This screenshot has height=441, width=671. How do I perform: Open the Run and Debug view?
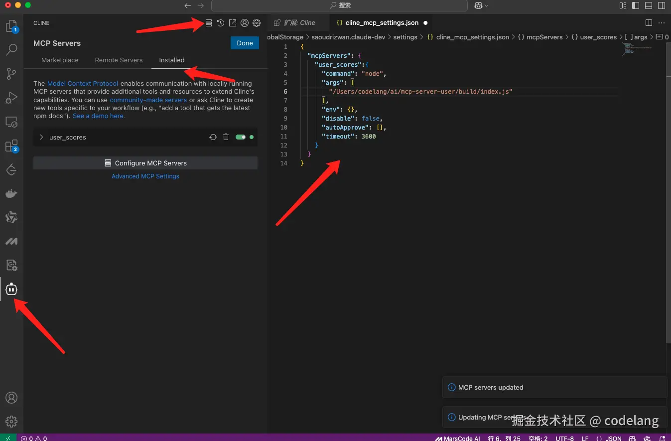tap(11, 98)
